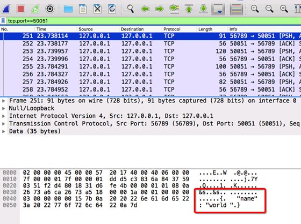Go forward to the next packet with the green right arrow
301x224 pixels.
[x=160, y=9]
